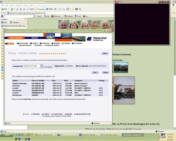
Task: Open the Hapag-Lloyd Group footer link
Action: coord(83,114)
